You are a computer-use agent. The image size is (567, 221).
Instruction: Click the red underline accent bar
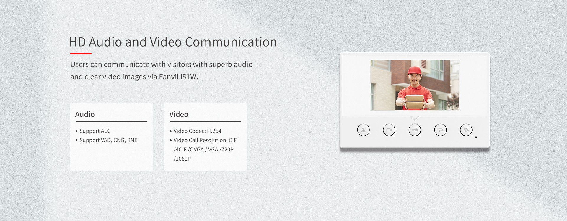81,54
